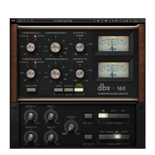Click the Threshold L ABOVE red LED
155x155 pixels.
click(35, 36)
